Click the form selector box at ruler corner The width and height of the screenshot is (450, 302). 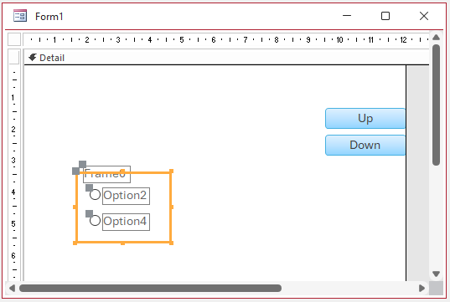coord(14,39)
